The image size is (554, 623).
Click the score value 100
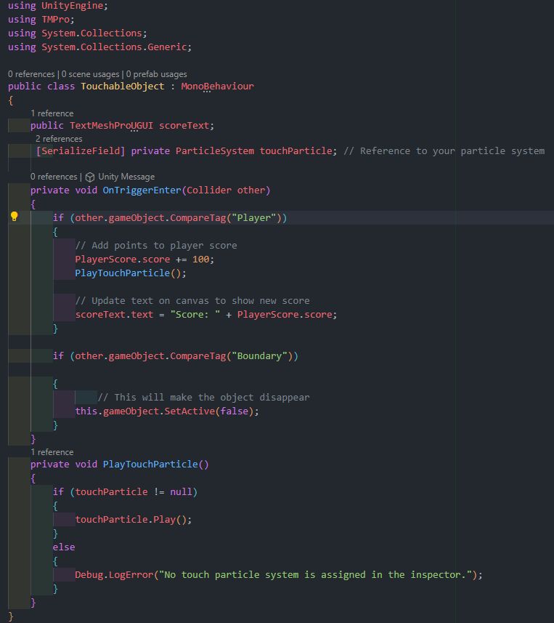point(203,260)
